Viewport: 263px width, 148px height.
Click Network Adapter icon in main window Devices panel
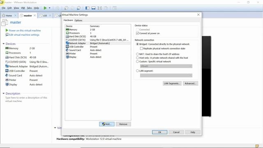point(7,66)
